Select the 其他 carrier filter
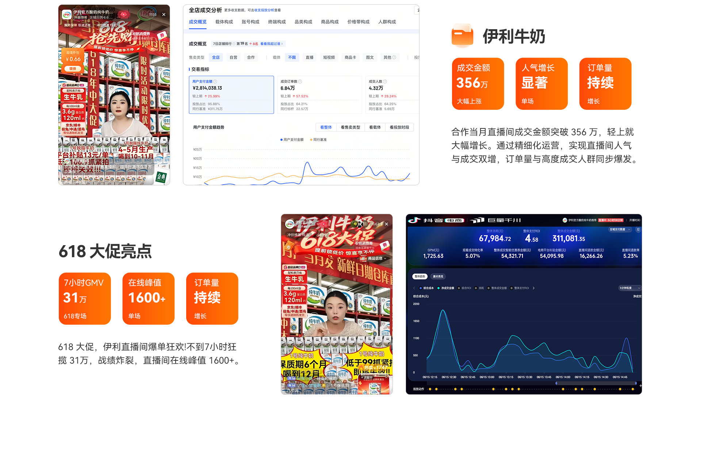 coord(390,57)
